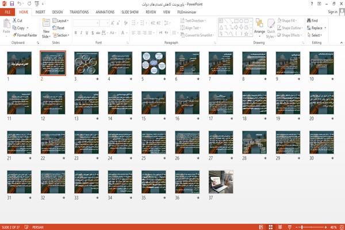The width and height of the screenshot is (345, 230).
Task: Start Slide Show from status bar icon
Action: [290, 227]
